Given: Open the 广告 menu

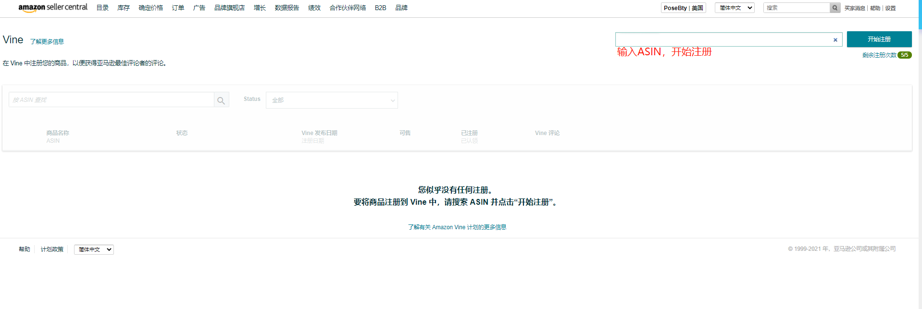Looking at the screenshot, I should (199, 8).
